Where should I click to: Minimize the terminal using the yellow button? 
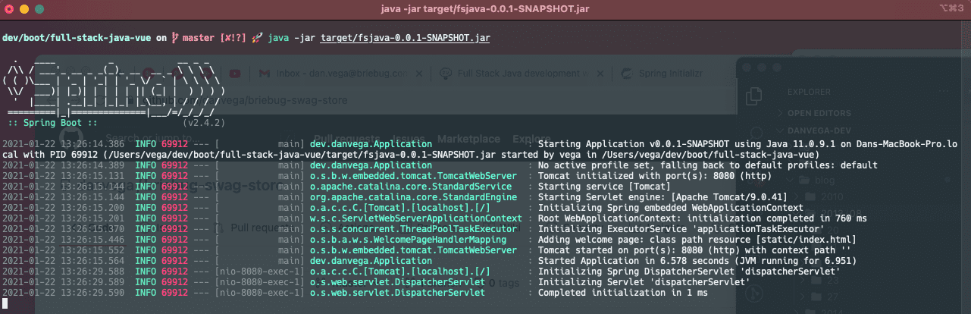click(x=24, y=8)
